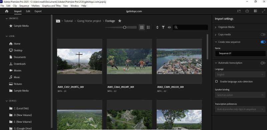
Task: Collapse the Local section
Action: pyautogui.click(x=7, y=36)
